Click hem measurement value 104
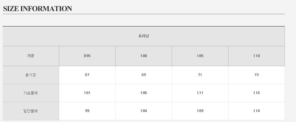Screen dimensions: 296x122 point(143,111)
